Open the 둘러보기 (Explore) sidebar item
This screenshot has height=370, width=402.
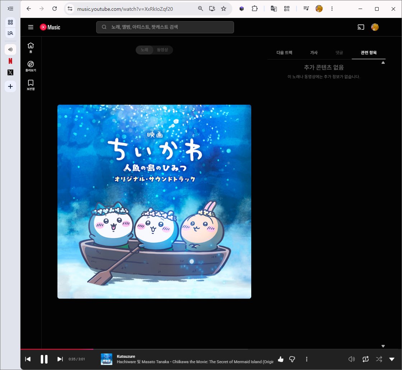[x=31, y=66]
